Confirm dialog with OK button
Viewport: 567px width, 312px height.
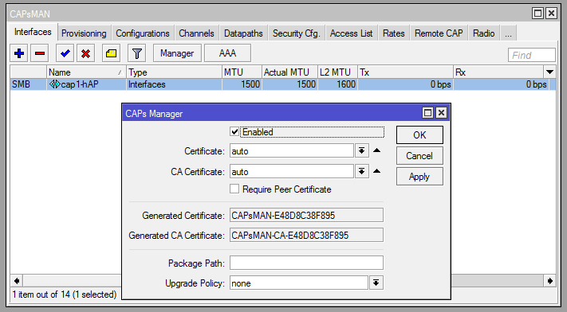pos(419,135)
